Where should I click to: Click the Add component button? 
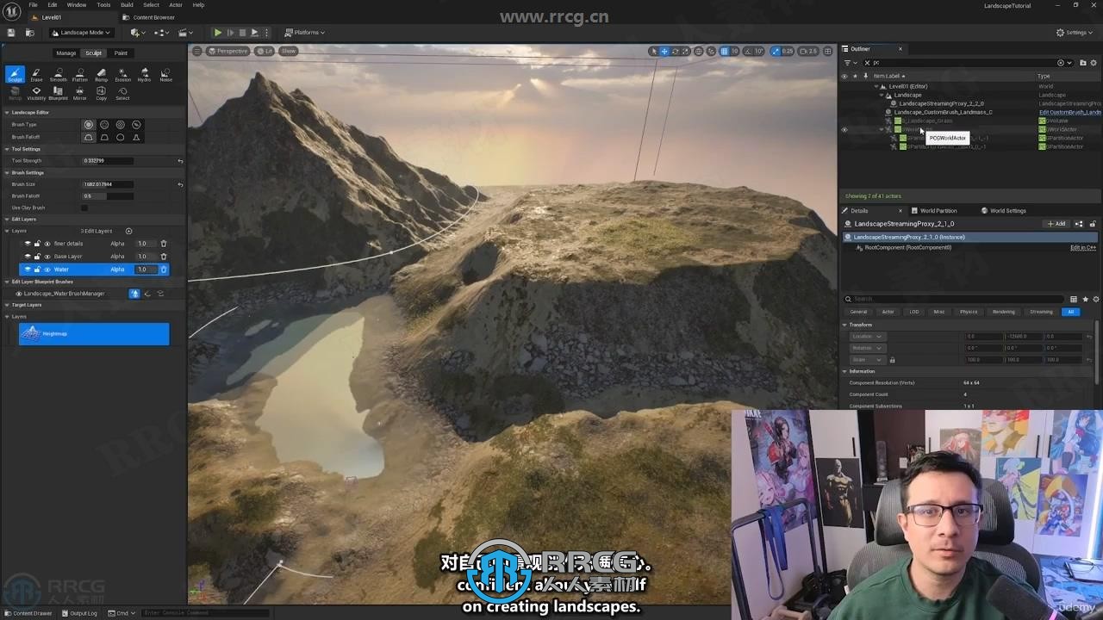click(1056, 224)
